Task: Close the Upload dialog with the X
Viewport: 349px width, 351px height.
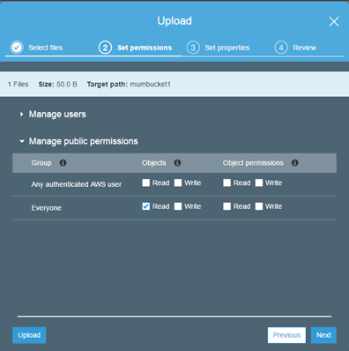Action: pyautogui.click(x=334, y=21)
